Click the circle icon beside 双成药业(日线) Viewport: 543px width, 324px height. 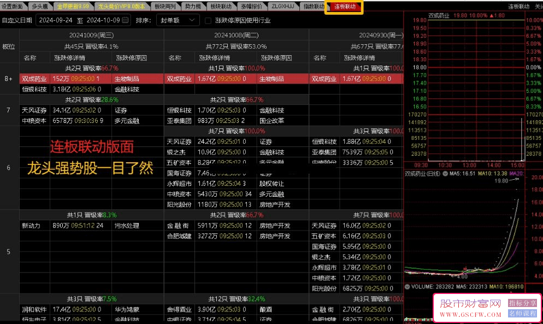coord(445,174)
